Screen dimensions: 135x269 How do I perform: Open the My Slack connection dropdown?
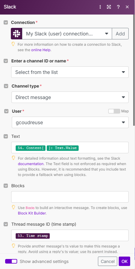pos(67,34)
